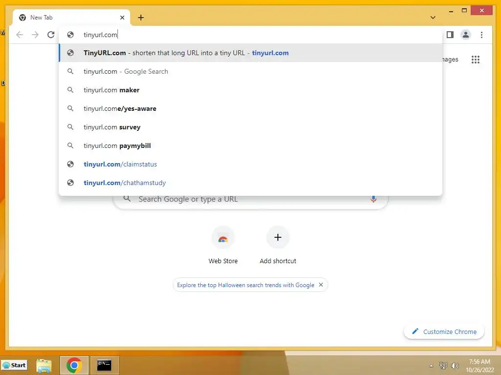Open File Explorer from the taskbar

pyautogui.click(x=44, y=365)
